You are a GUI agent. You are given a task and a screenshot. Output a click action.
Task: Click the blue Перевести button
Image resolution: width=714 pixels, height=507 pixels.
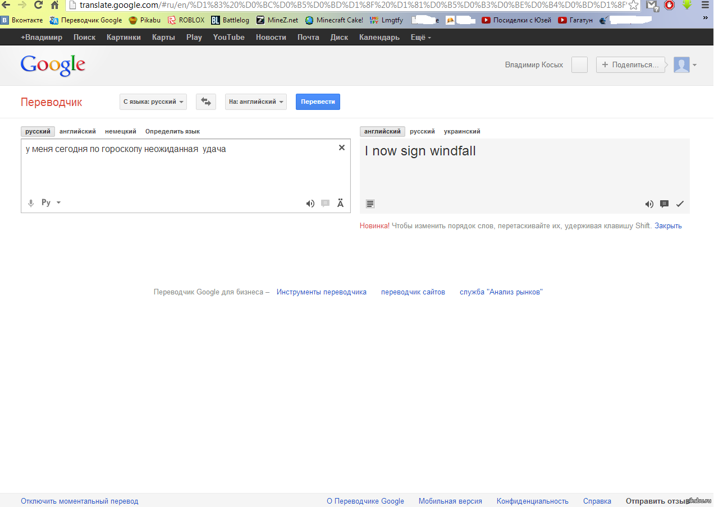tap(318, 102)
